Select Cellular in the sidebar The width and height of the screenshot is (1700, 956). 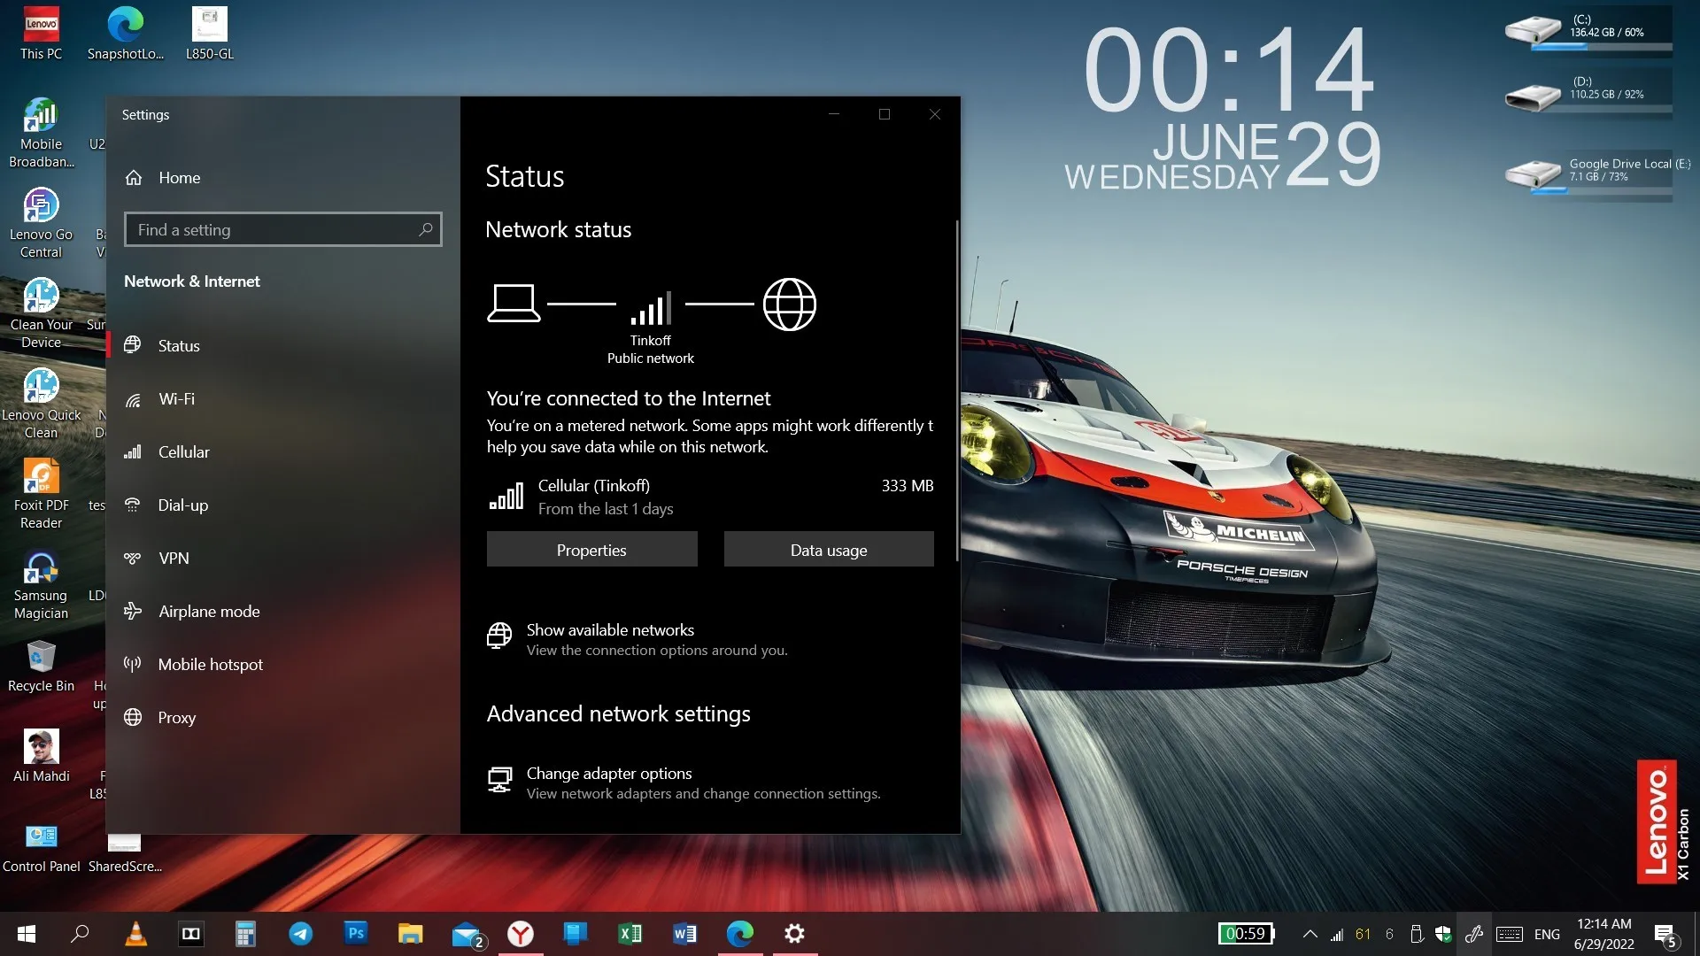pos(183,452)
